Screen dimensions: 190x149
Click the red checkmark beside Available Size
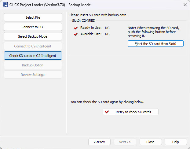[x=76, y=34]
